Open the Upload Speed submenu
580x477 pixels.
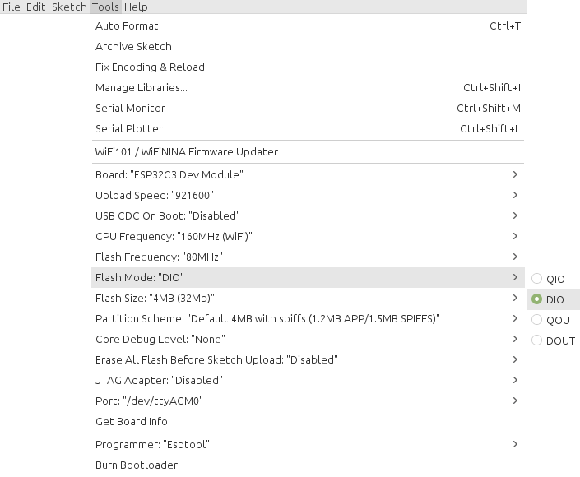(x=308, y=195)
